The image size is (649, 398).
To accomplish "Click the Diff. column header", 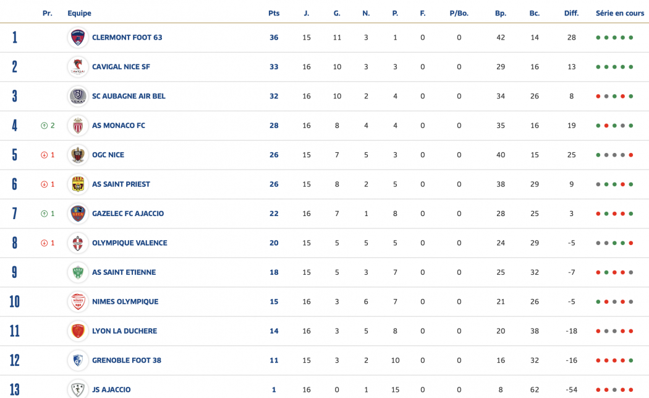I will (x=571, y=13).
